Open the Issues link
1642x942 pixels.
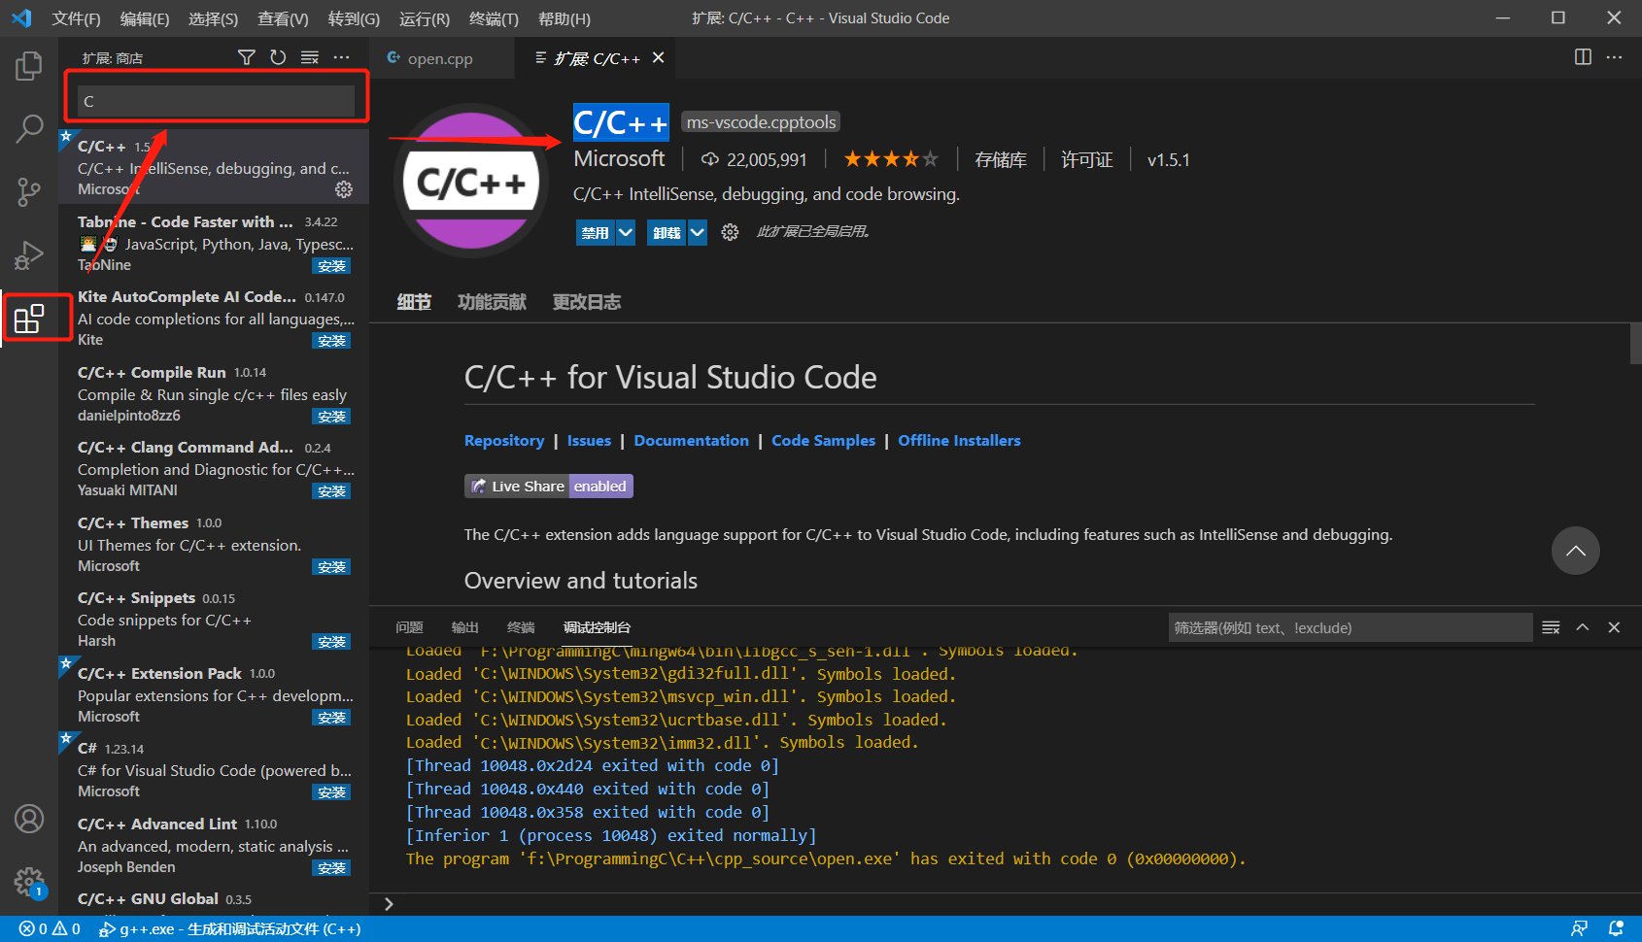click(589, 440)
